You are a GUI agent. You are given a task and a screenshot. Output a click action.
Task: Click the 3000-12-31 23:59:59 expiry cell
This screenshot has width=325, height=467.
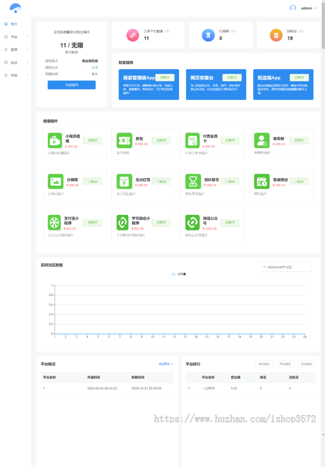(x=146, y=388)
